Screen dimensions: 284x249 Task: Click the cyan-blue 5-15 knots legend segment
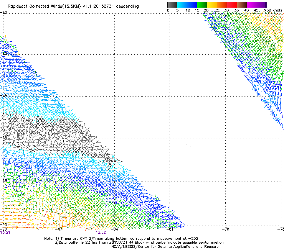coord(187,5)
